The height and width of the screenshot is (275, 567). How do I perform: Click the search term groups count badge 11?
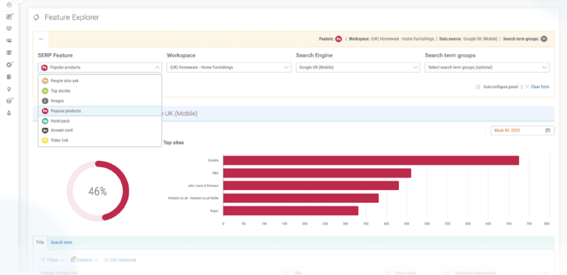(544, 39)
